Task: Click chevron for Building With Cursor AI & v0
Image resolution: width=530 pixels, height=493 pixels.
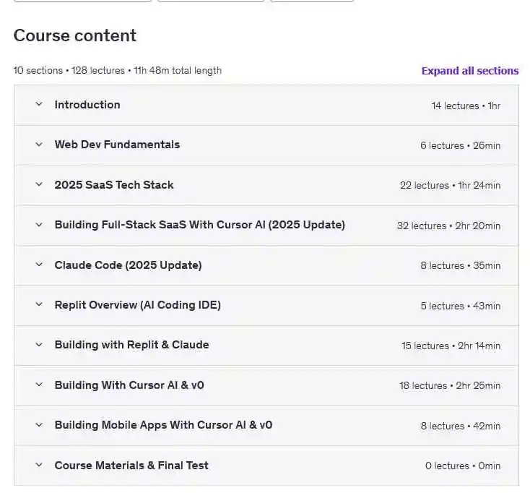Action: (39, 385)
